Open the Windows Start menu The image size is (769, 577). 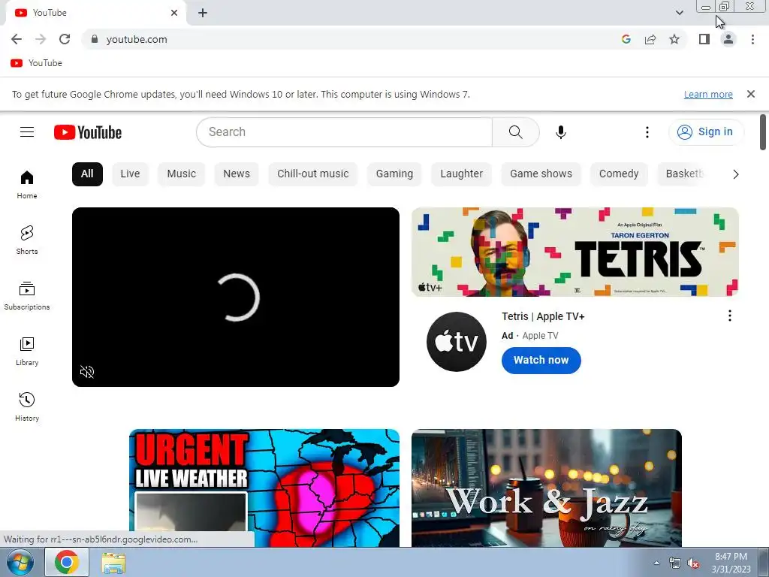click(x=20, y=562)
